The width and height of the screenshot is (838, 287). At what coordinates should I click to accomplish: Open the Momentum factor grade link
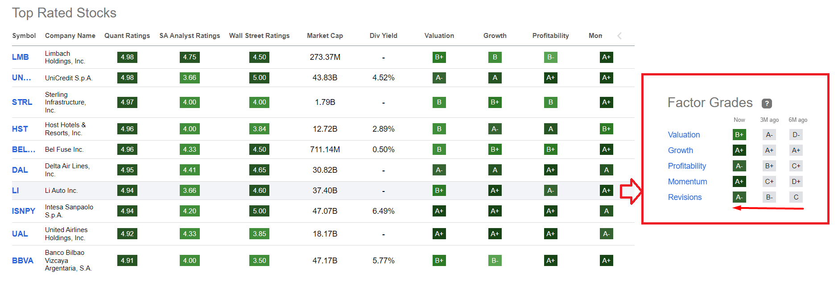687,182
